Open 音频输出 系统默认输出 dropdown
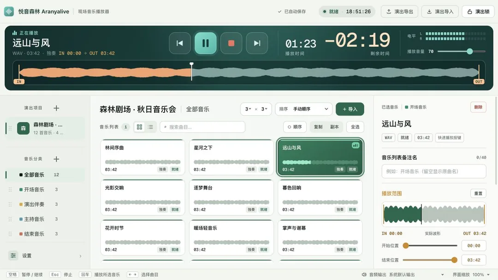498x280 pixels. [x=416, y=274]
